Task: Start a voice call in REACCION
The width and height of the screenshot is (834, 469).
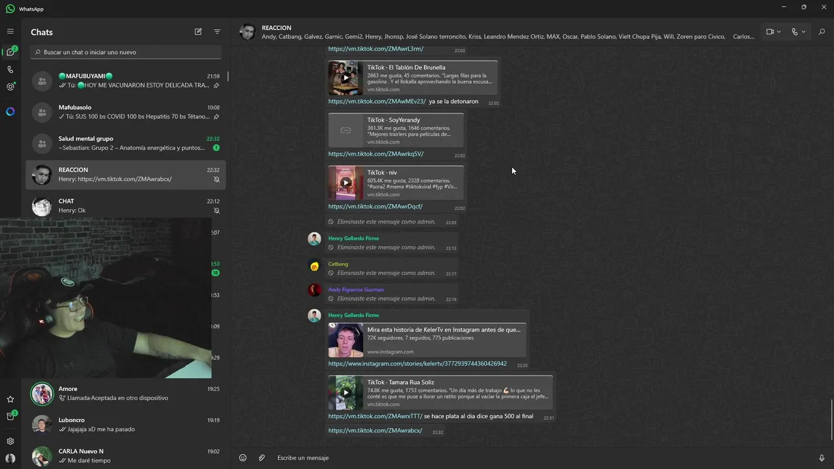Action: click(795, 32)
